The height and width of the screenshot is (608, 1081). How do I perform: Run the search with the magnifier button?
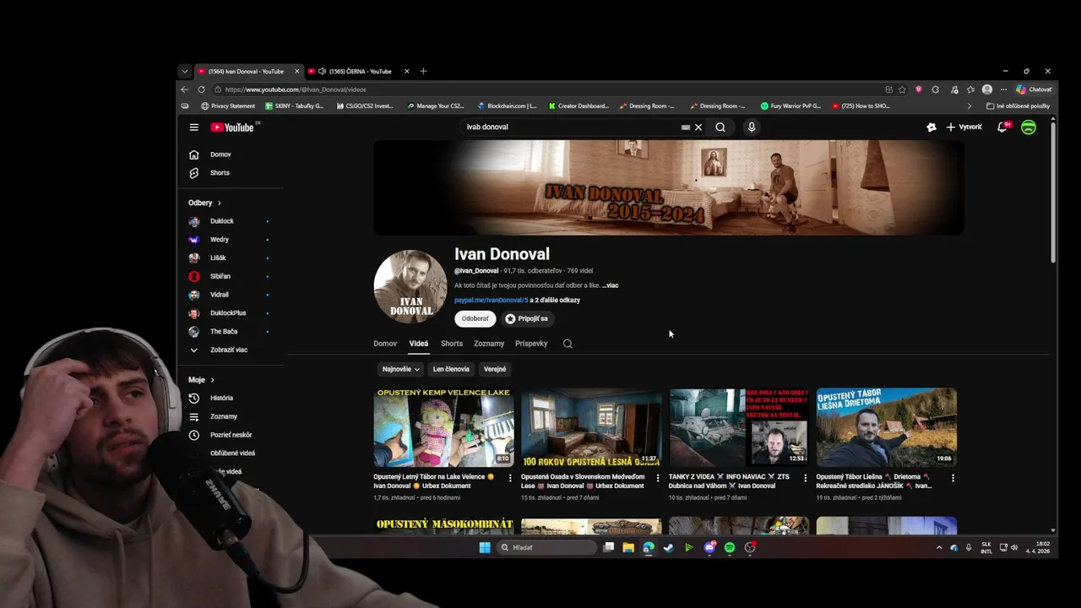pyautogui.click(x=720, y=128)
